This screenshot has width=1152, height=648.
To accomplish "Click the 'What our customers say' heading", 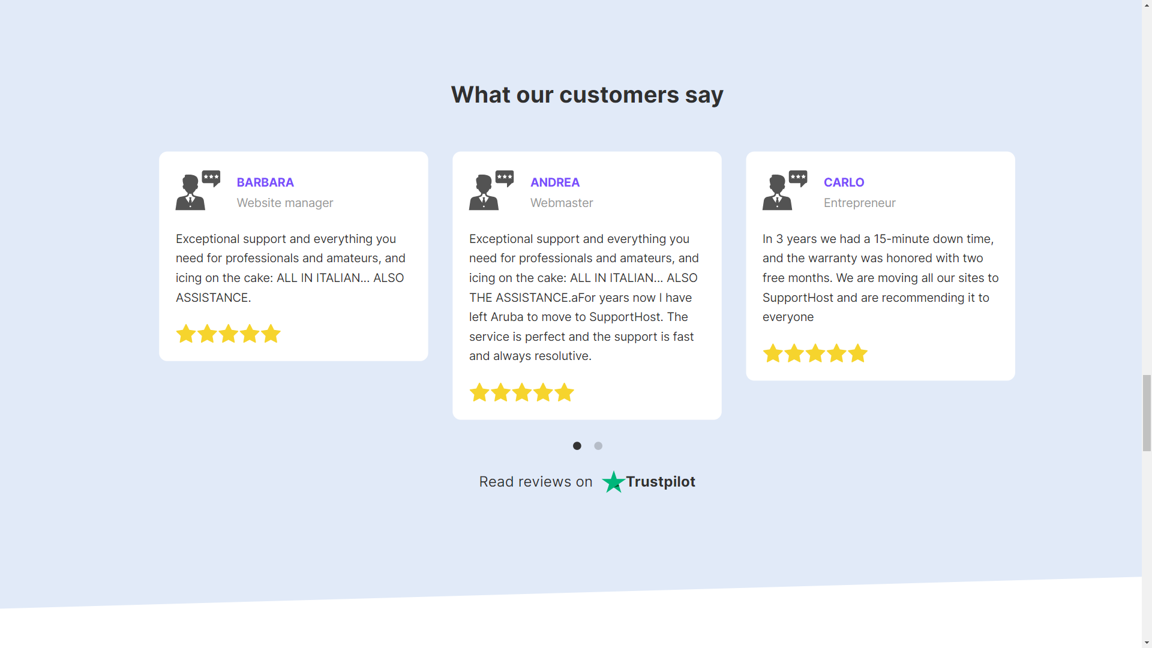I will click(587, 95).
